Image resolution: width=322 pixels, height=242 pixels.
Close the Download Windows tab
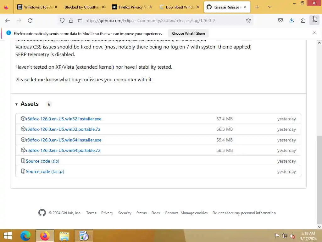pyautogui.click(x=198, y=7)
